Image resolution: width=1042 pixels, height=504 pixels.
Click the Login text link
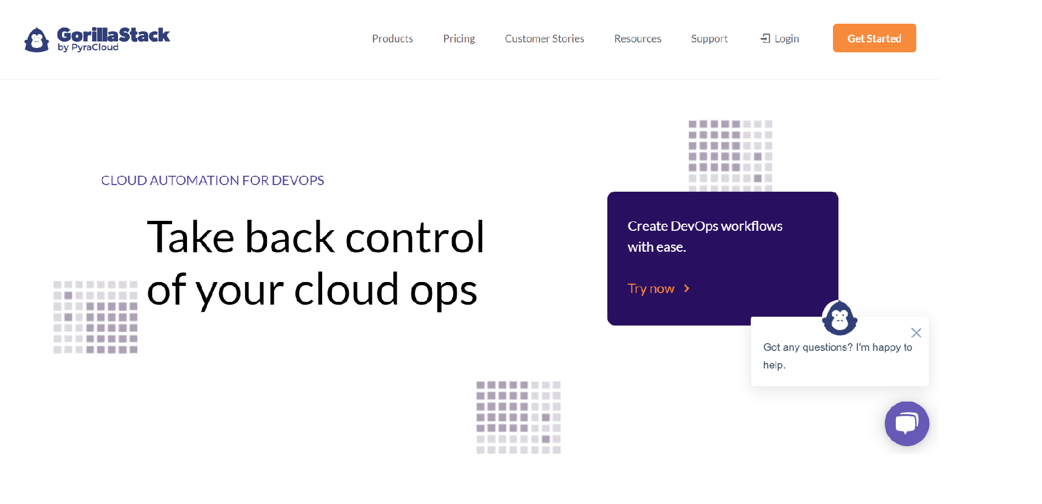[787, 39]
